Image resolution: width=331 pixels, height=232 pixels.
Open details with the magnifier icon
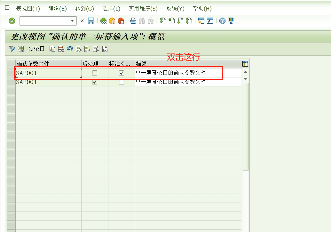(21, 49)
